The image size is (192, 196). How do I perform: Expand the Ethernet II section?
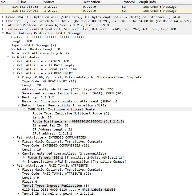tap(3, 21)
